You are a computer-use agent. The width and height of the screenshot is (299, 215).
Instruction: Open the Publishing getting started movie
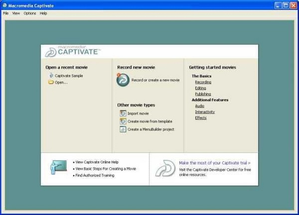coord(203,94)
